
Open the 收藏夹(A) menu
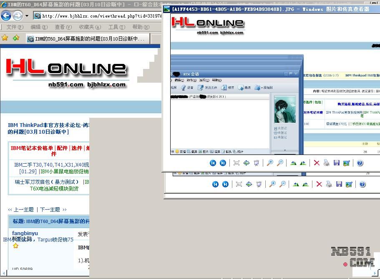point(90,27)
